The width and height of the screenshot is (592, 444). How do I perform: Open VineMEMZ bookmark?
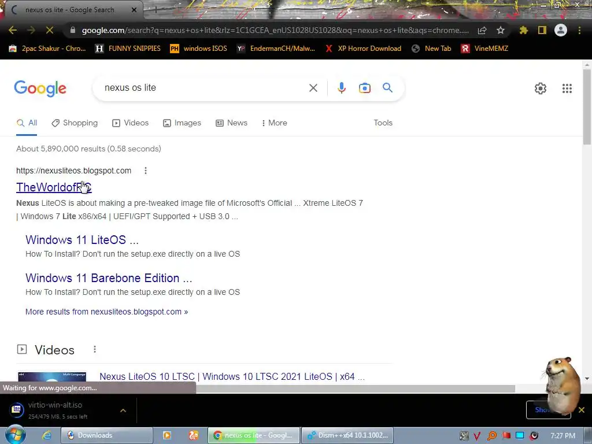tap(484, 49)
